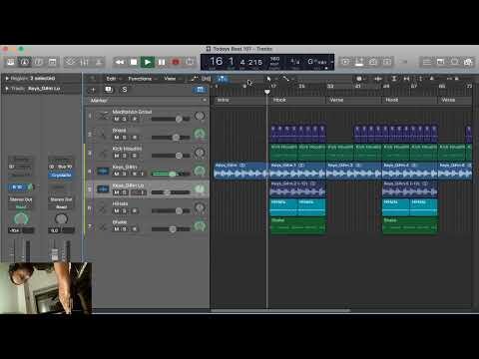Solo the Kick Hoodini track
Viewport: 479px width, 359px height.
(124, 156)
